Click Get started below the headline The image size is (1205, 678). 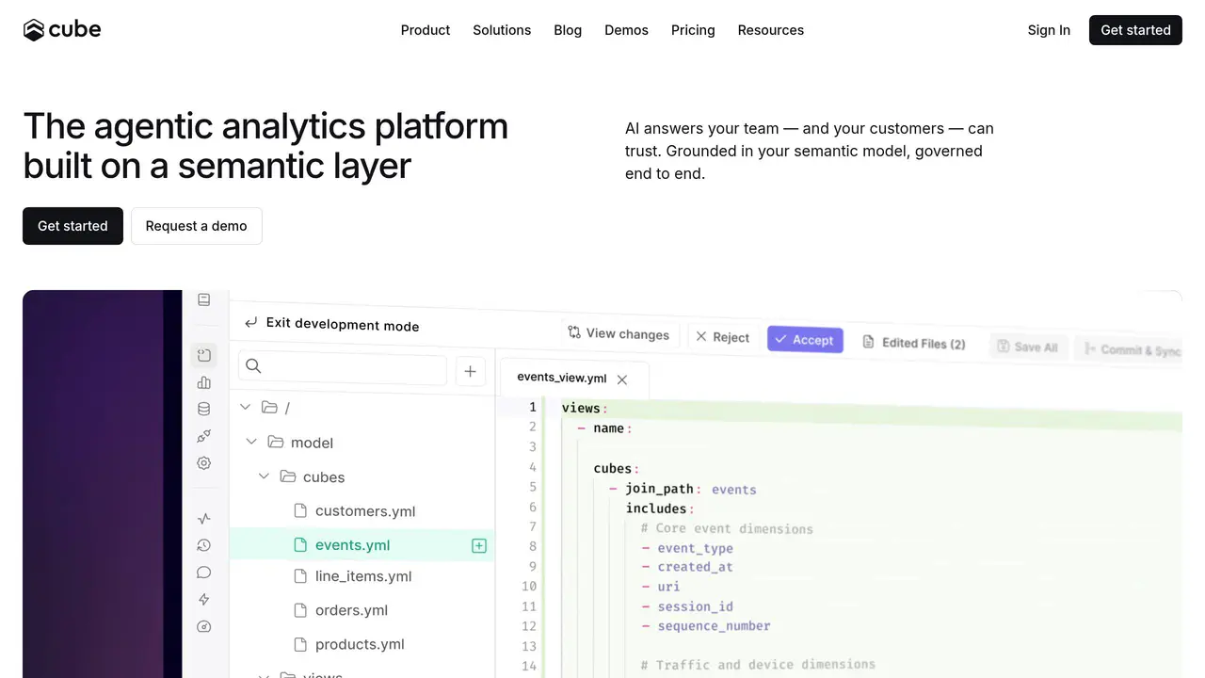point(72,226)
